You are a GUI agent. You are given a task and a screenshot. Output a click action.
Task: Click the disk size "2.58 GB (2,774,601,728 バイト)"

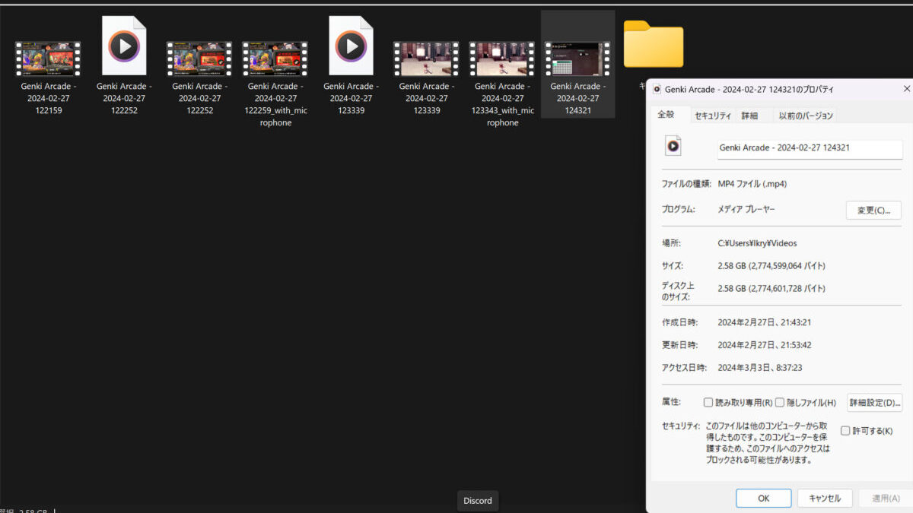click(771, 289)
